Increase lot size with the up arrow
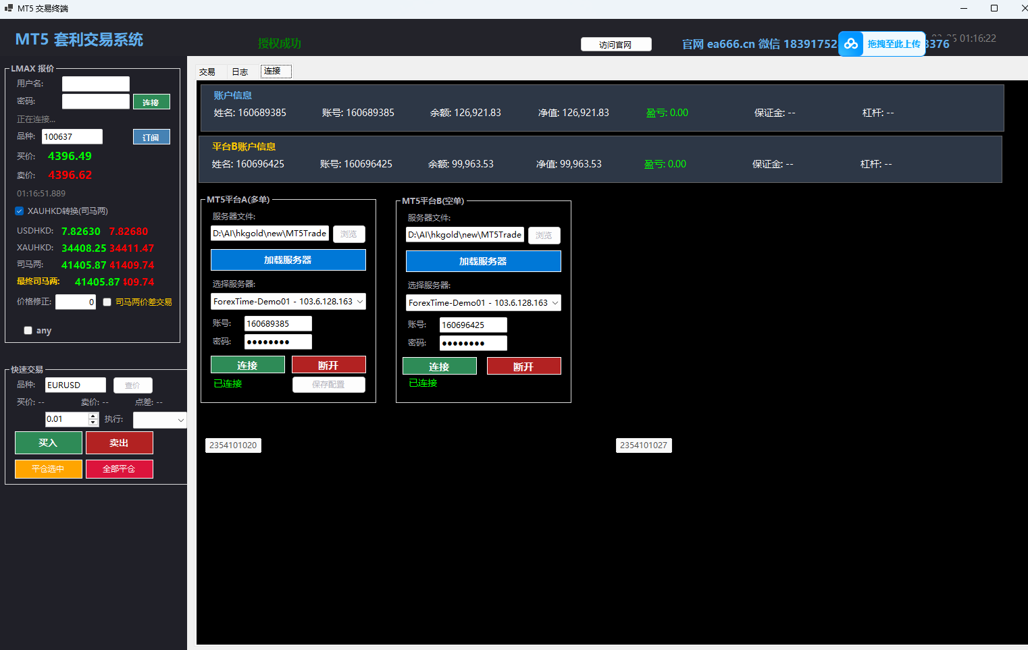The height and width of the screenshot is (650, 1028). click(93, 416)
